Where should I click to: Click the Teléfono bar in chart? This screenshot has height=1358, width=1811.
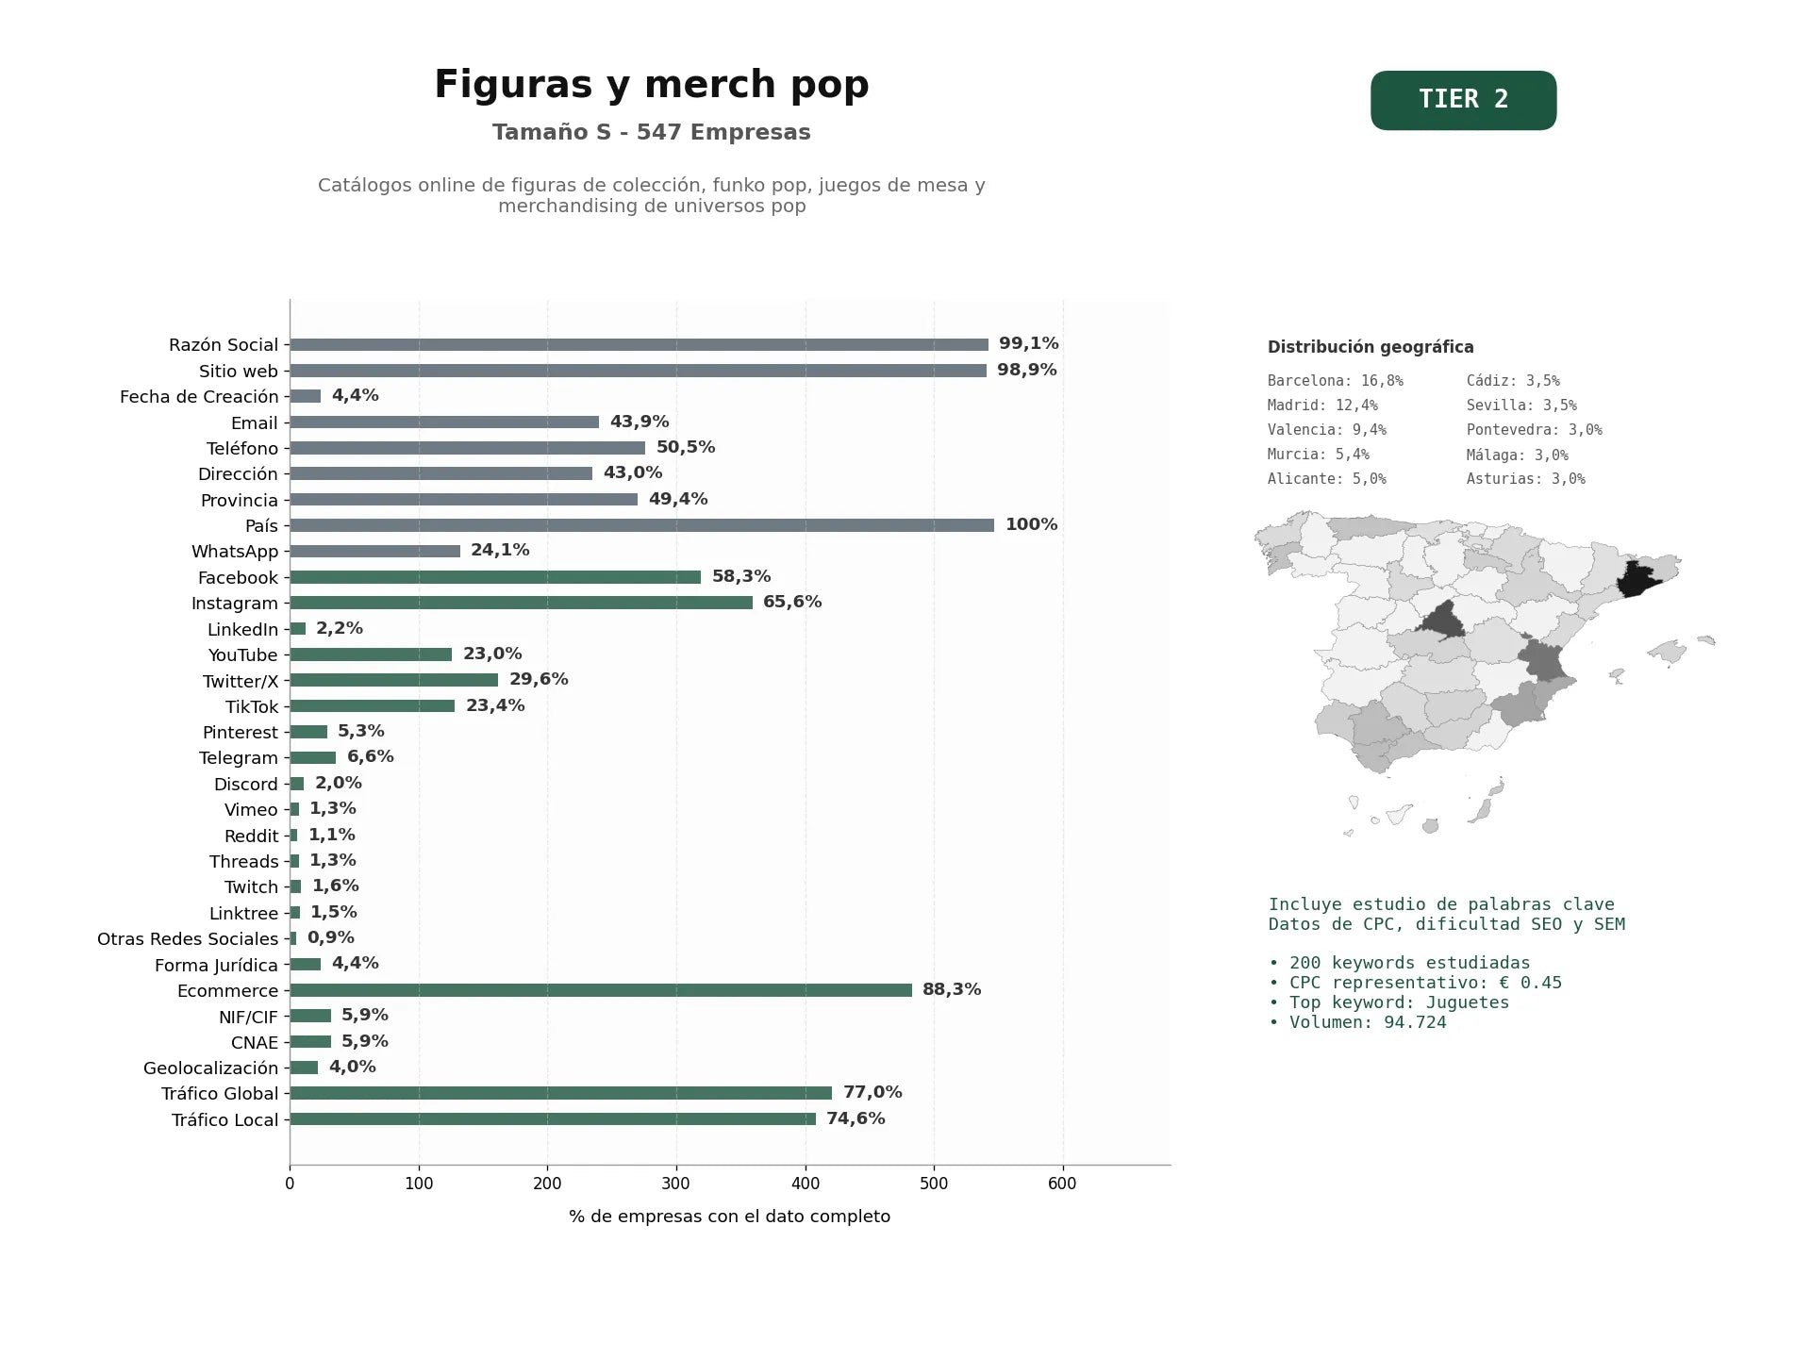[468, 448]
